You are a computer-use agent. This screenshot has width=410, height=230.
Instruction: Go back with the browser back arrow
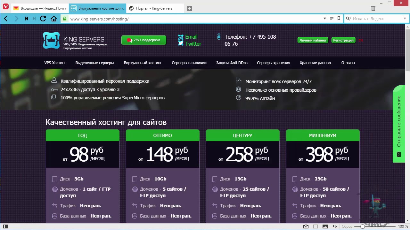click(x=6, y=19)
